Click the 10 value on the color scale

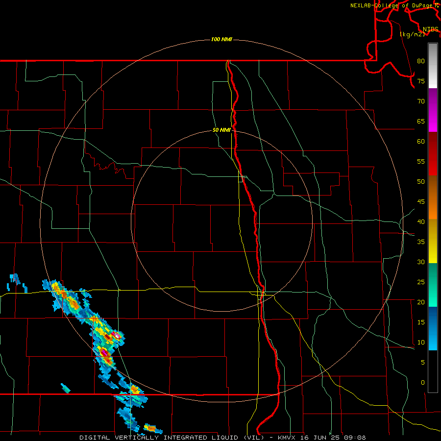[421, 343]
